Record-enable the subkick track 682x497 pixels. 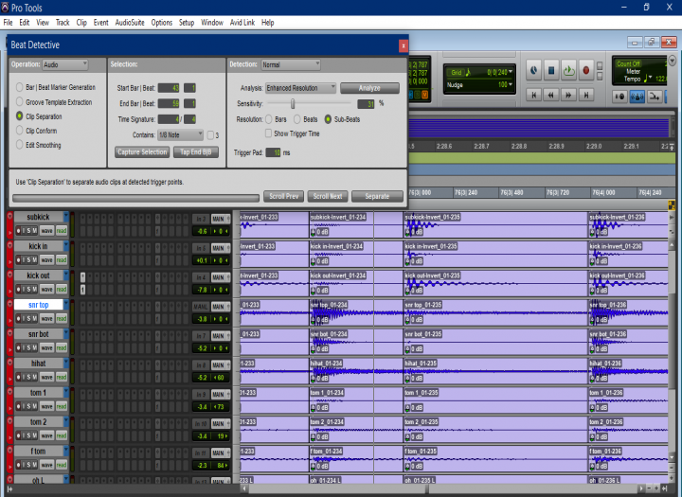pos(18,230)
